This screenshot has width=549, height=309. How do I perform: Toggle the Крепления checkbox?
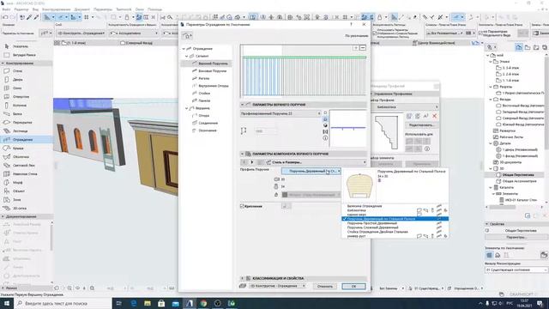coord(242,206)
